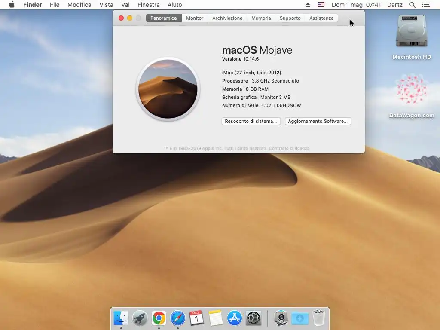Open Google Chrome from the Dock
This screenshot has width=440, height=330.
[159, 318]
